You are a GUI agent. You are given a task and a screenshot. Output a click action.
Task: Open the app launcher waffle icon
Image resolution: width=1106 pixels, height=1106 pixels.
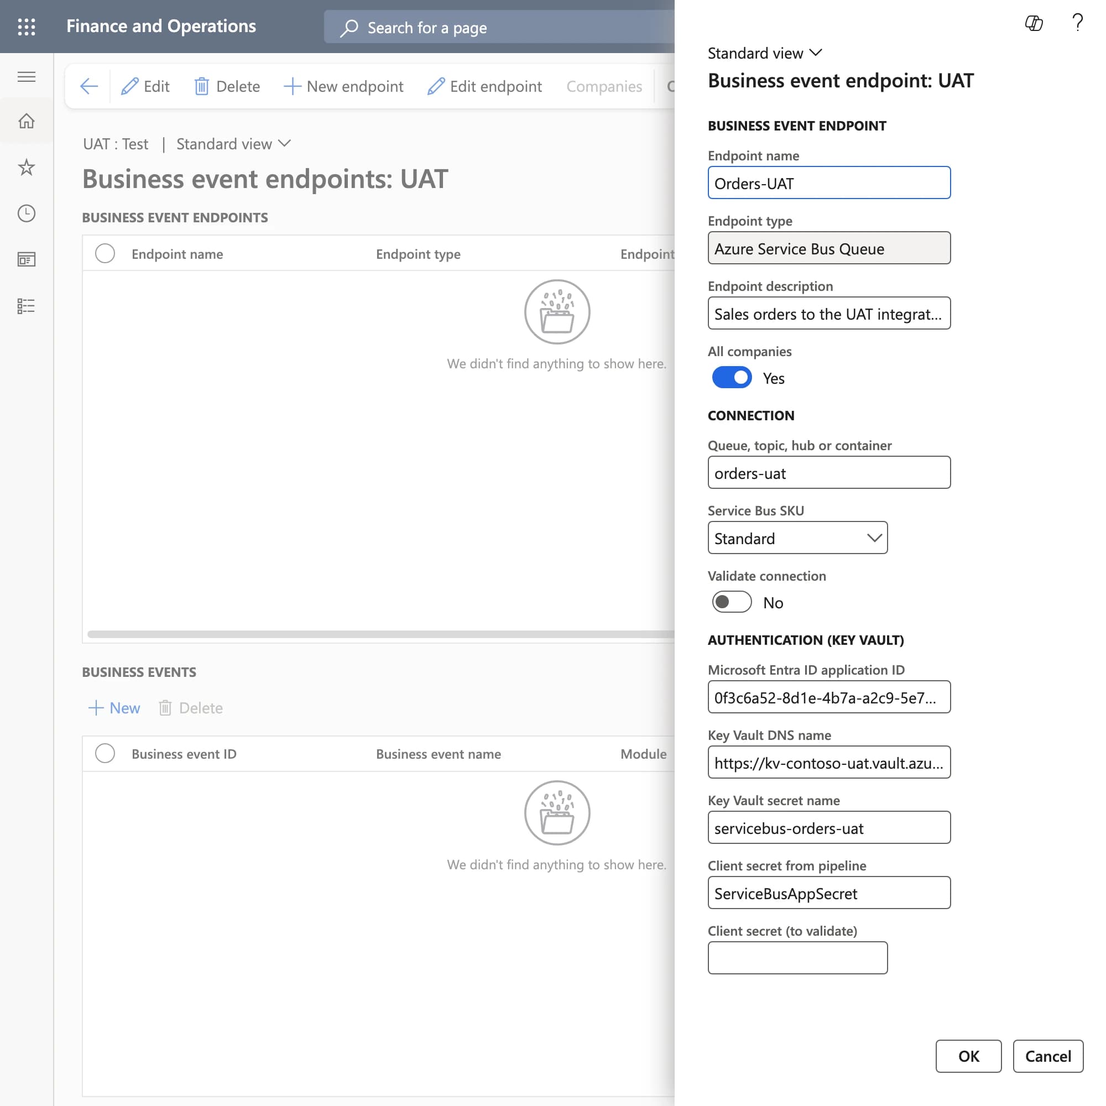pyautogui.click(x=27, y=27)
